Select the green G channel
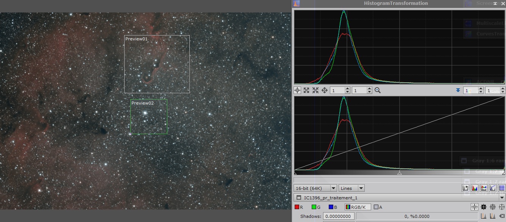This screenshot has width=506, height=222. [x=316, y=207]
